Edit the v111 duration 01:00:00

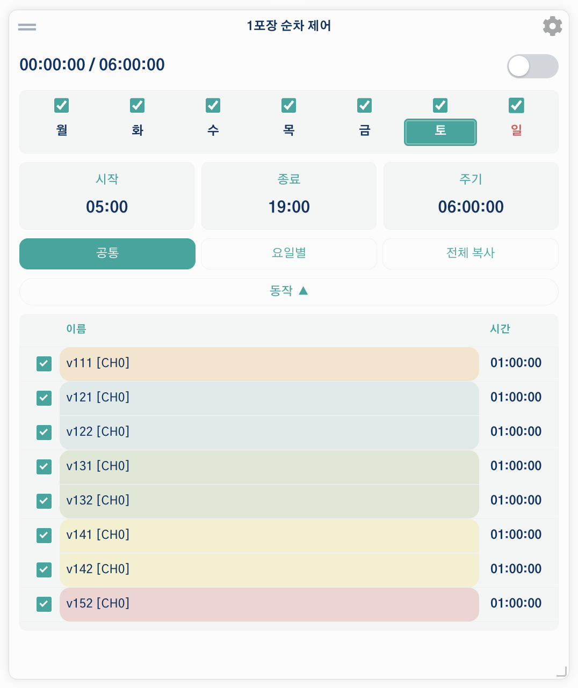tap(516, 363)
